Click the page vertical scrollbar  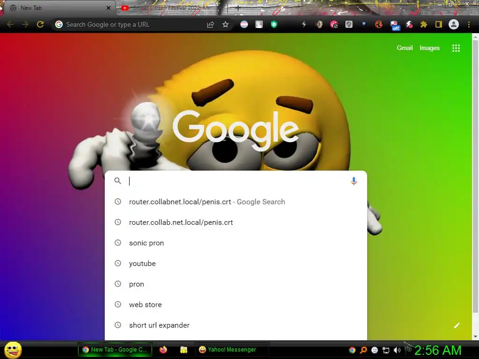coord(475,176)
